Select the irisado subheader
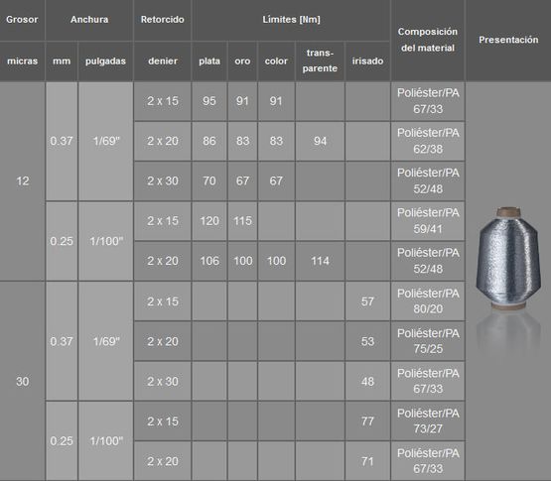Screen dimensions: 551x481 click(x=367, y=61)
